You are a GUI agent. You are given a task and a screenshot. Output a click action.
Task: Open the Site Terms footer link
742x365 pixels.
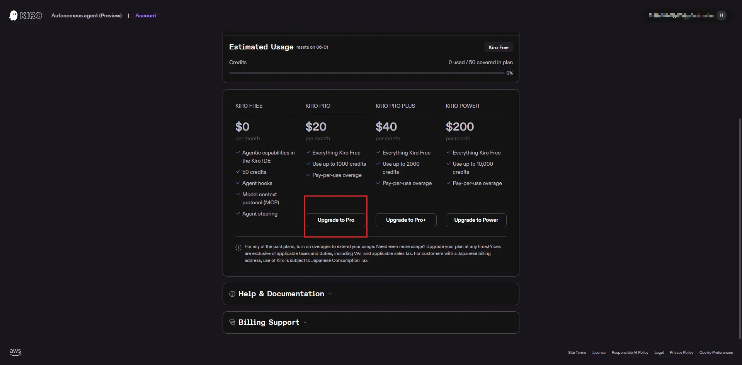tap(577, 353)
